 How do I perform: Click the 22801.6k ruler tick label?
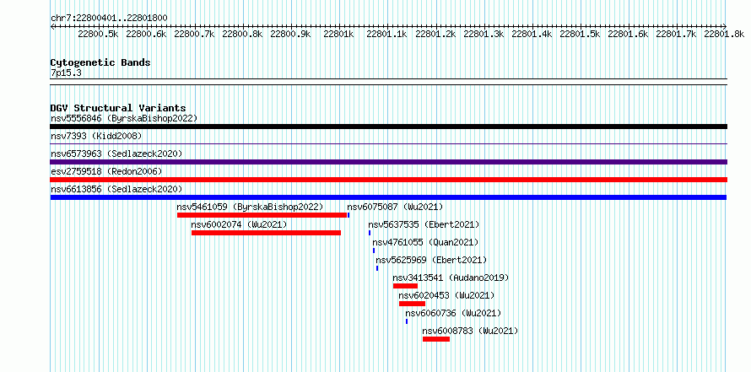(628, 34)
